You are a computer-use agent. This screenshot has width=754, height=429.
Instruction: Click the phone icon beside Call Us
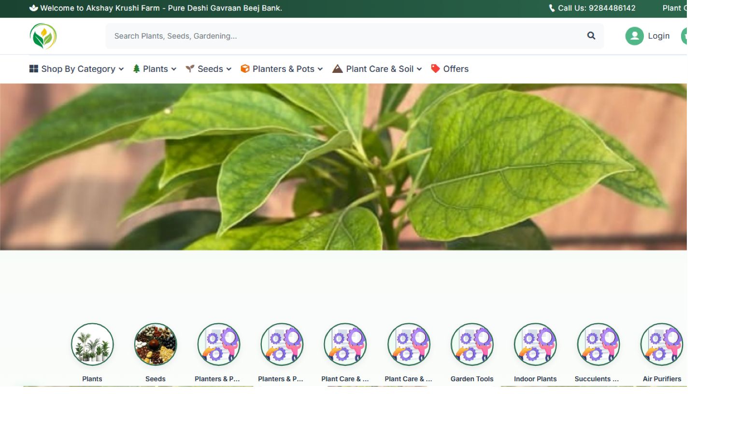[x=552, y=8]
